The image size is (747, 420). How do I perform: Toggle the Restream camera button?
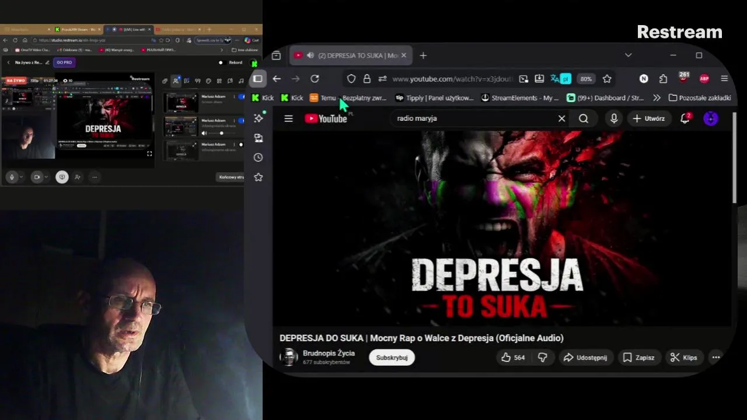(x=37, y=177)
